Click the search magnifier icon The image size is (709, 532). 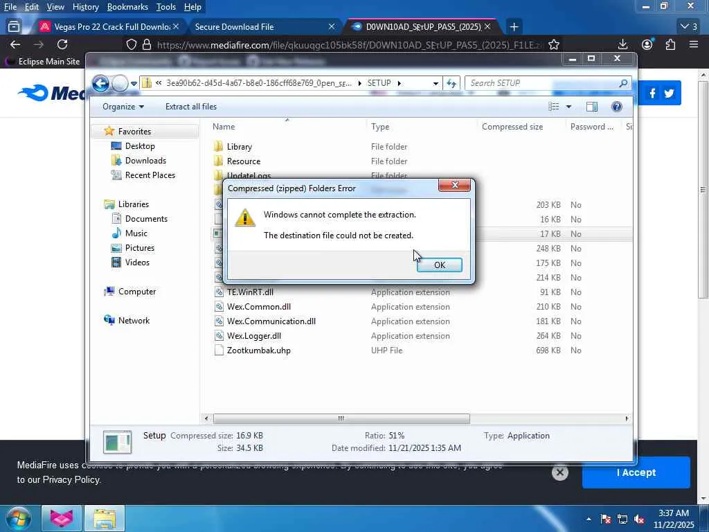click(x=624, y=83)
